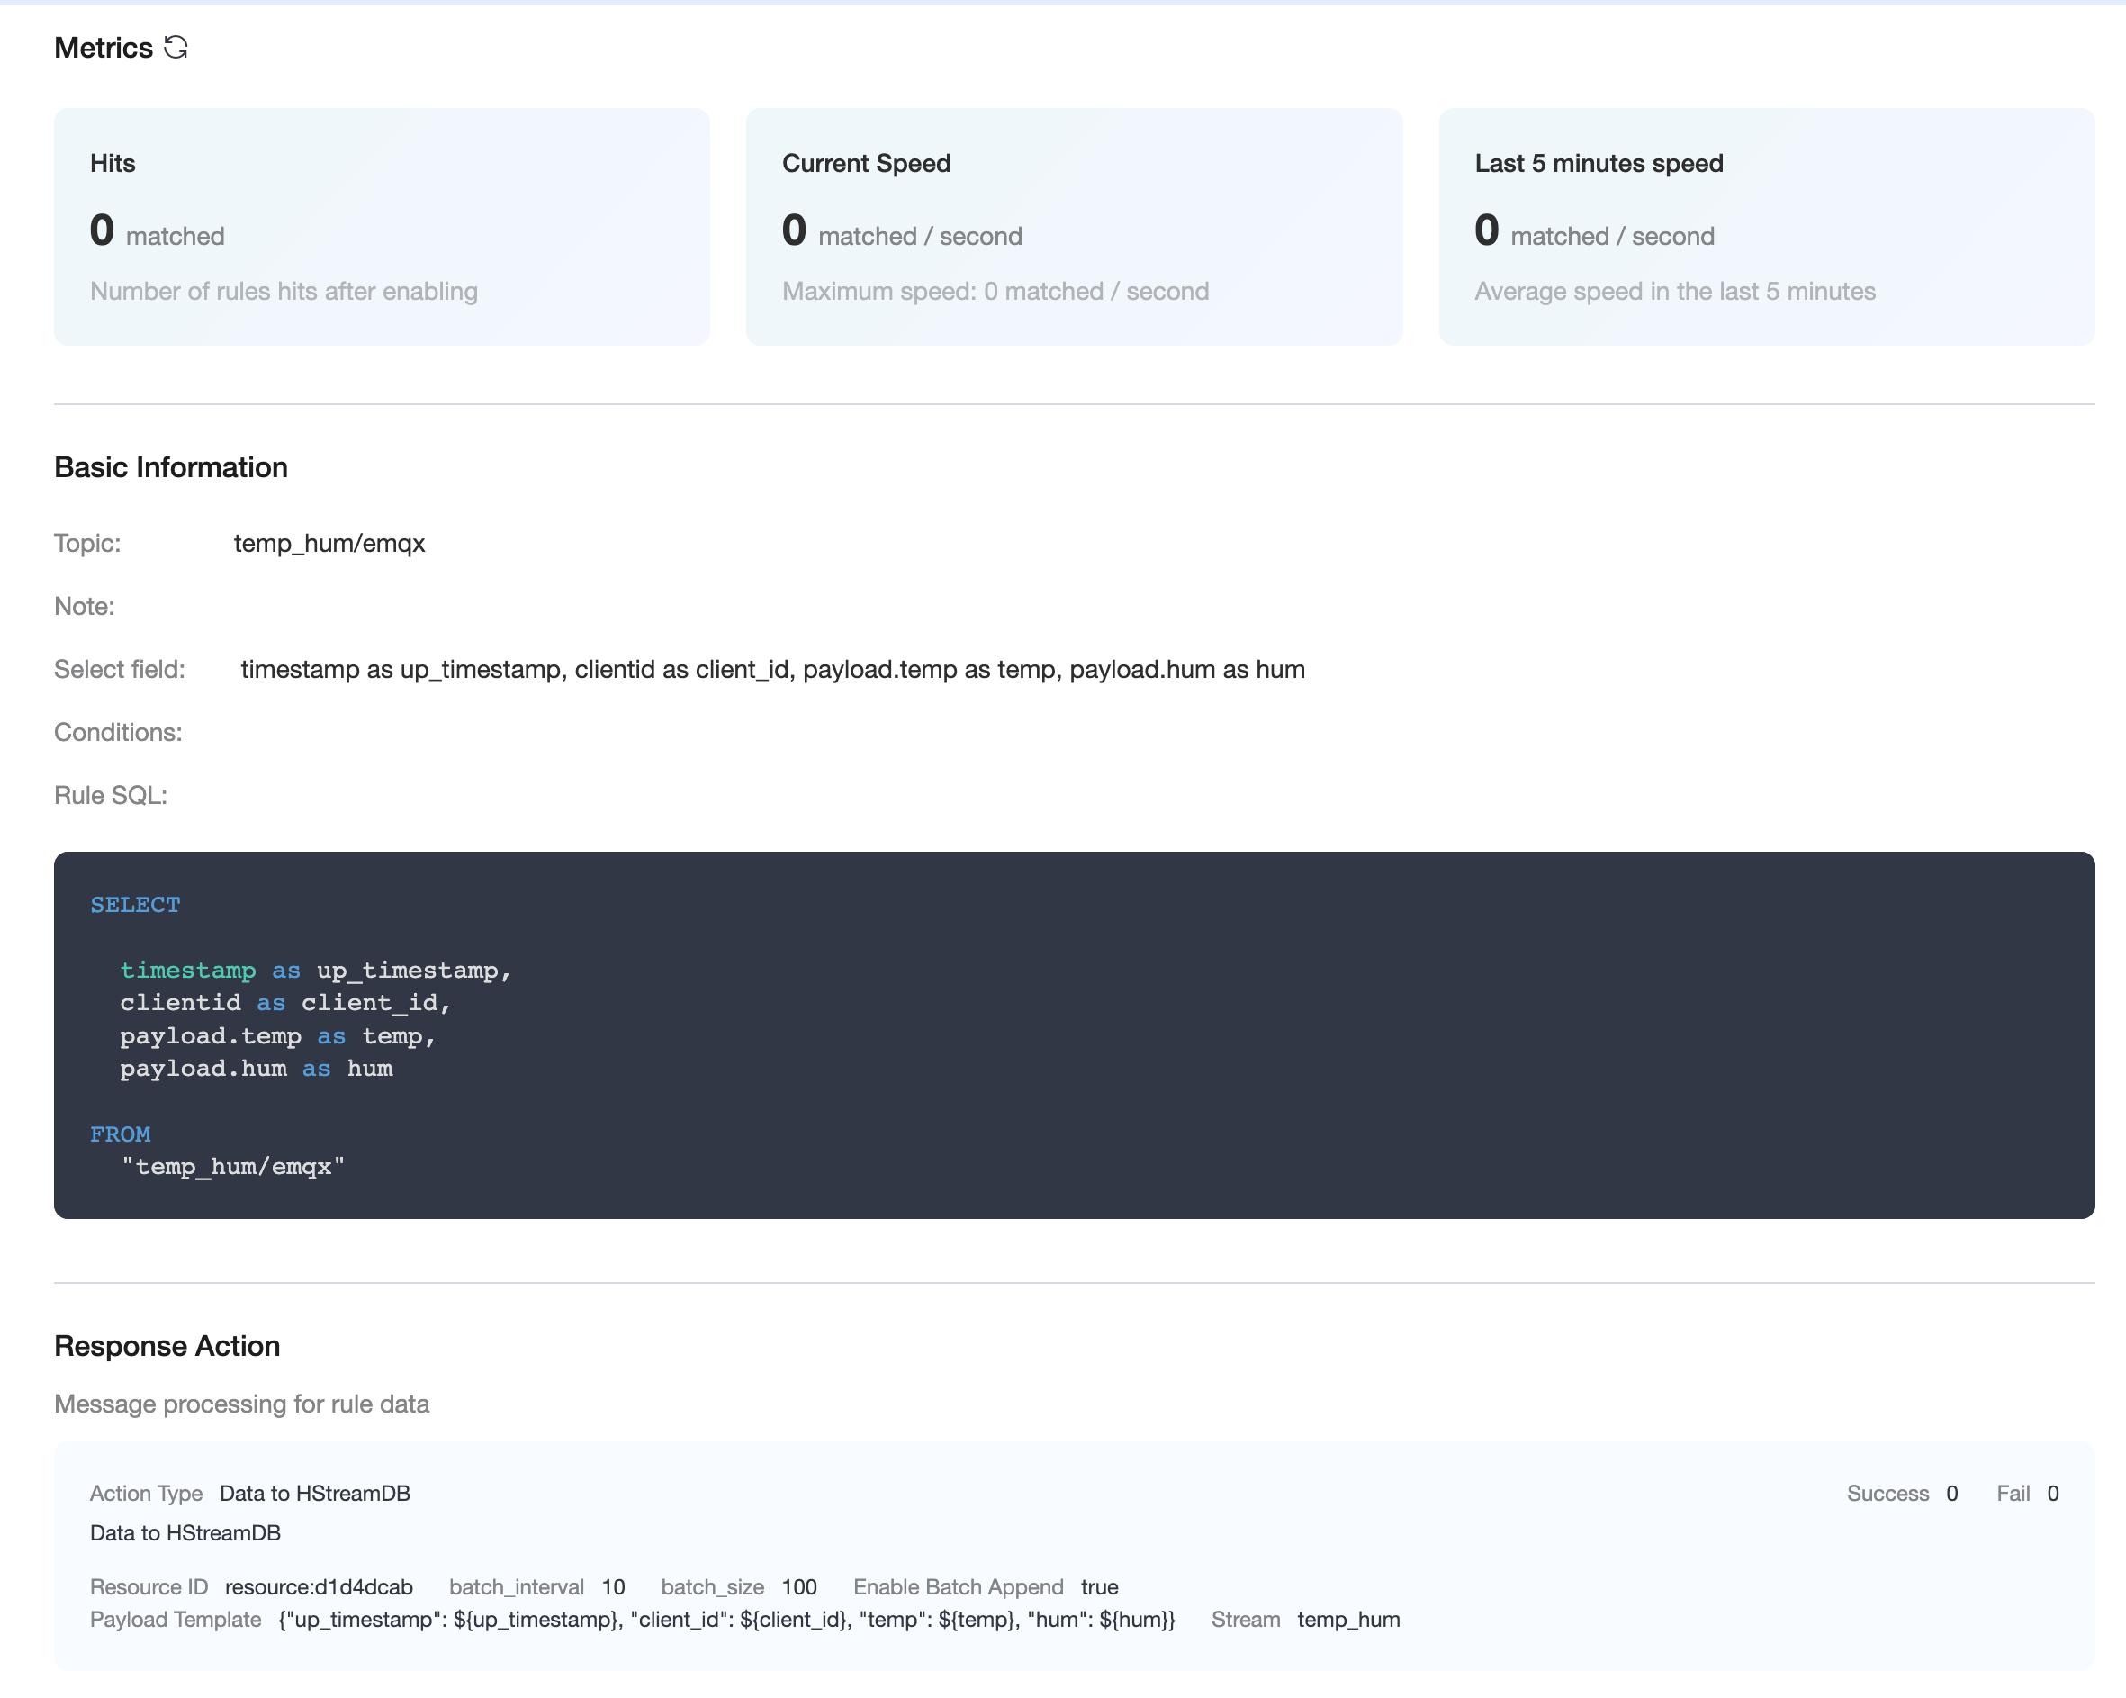Image resolution: width=2126 pixels, height=1698 pixels.
Task: Click the Hits metric card
Action: pyautogui.click(x=382, y=227)
